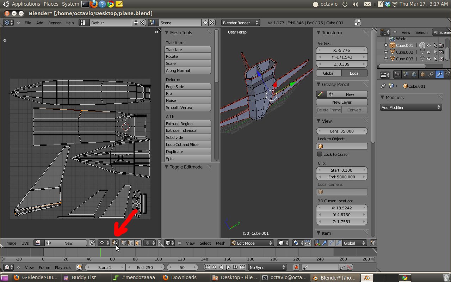Click the Lens 35.000 value field

342,131
